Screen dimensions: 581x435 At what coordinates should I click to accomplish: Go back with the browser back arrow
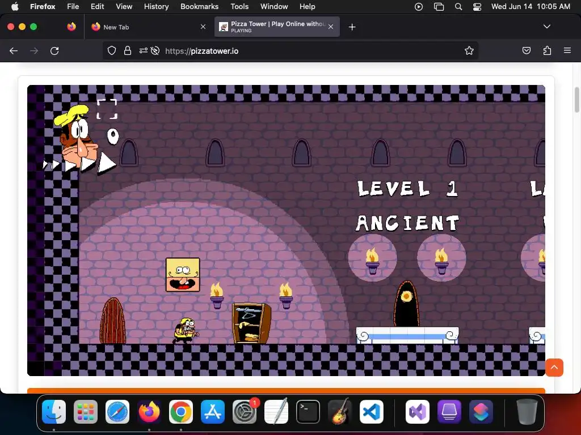click(x=14, y=50)
